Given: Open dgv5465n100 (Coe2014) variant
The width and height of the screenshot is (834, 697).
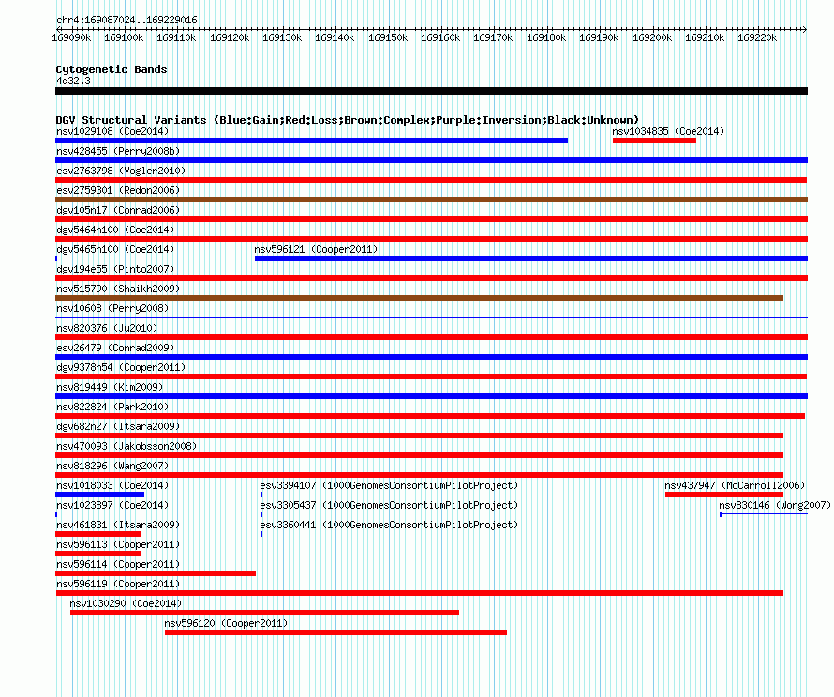Looking at the screenshot, I should [x=115, y=249].
